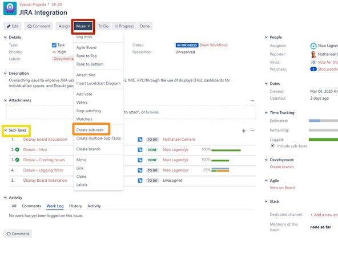
Task: Open the Special Projects breadcrumb link
Action: click(x=33, y=5)
